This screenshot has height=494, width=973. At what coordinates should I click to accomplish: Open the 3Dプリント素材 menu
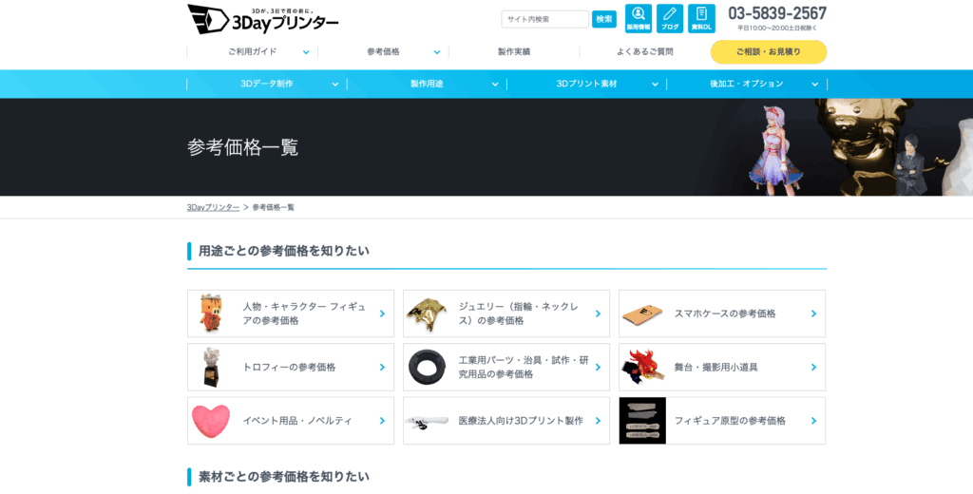click(x=586, y=84)
